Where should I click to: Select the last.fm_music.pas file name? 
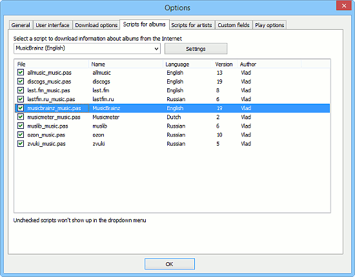coord(48,90)
